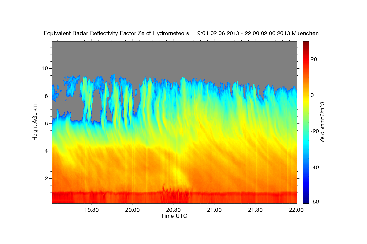
Task: Click the 22:00 time tick label
Action: coord(296,210)
